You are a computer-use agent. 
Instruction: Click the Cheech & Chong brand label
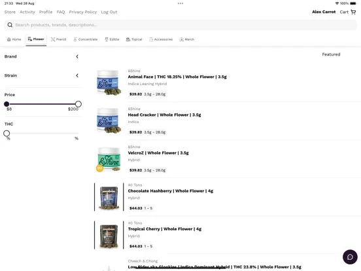[x=143, y=261]
